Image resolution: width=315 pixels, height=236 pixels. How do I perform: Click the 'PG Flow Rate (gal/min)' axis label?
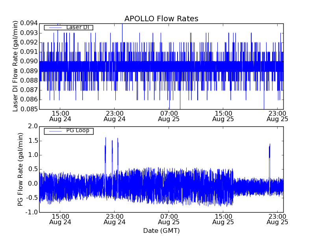point(20,170)
